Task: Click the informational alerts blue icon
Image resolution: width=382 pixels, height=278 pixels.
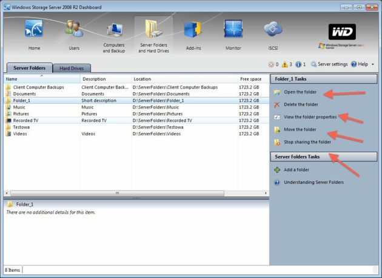Action: click(298, 64)
